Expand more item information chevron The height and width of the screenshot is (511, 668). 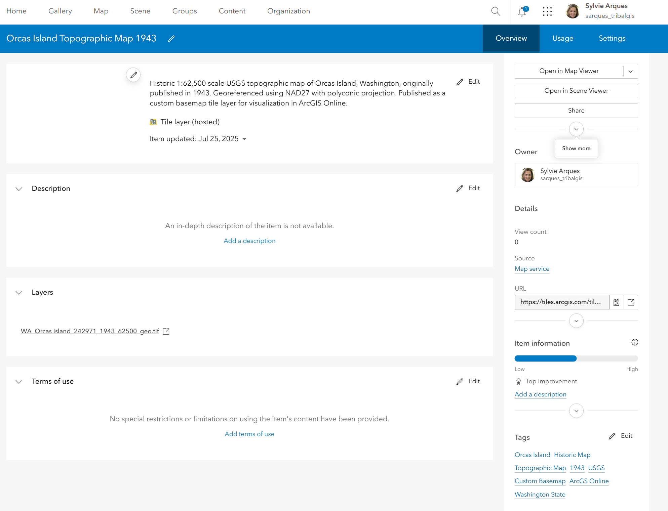point(576,411)
